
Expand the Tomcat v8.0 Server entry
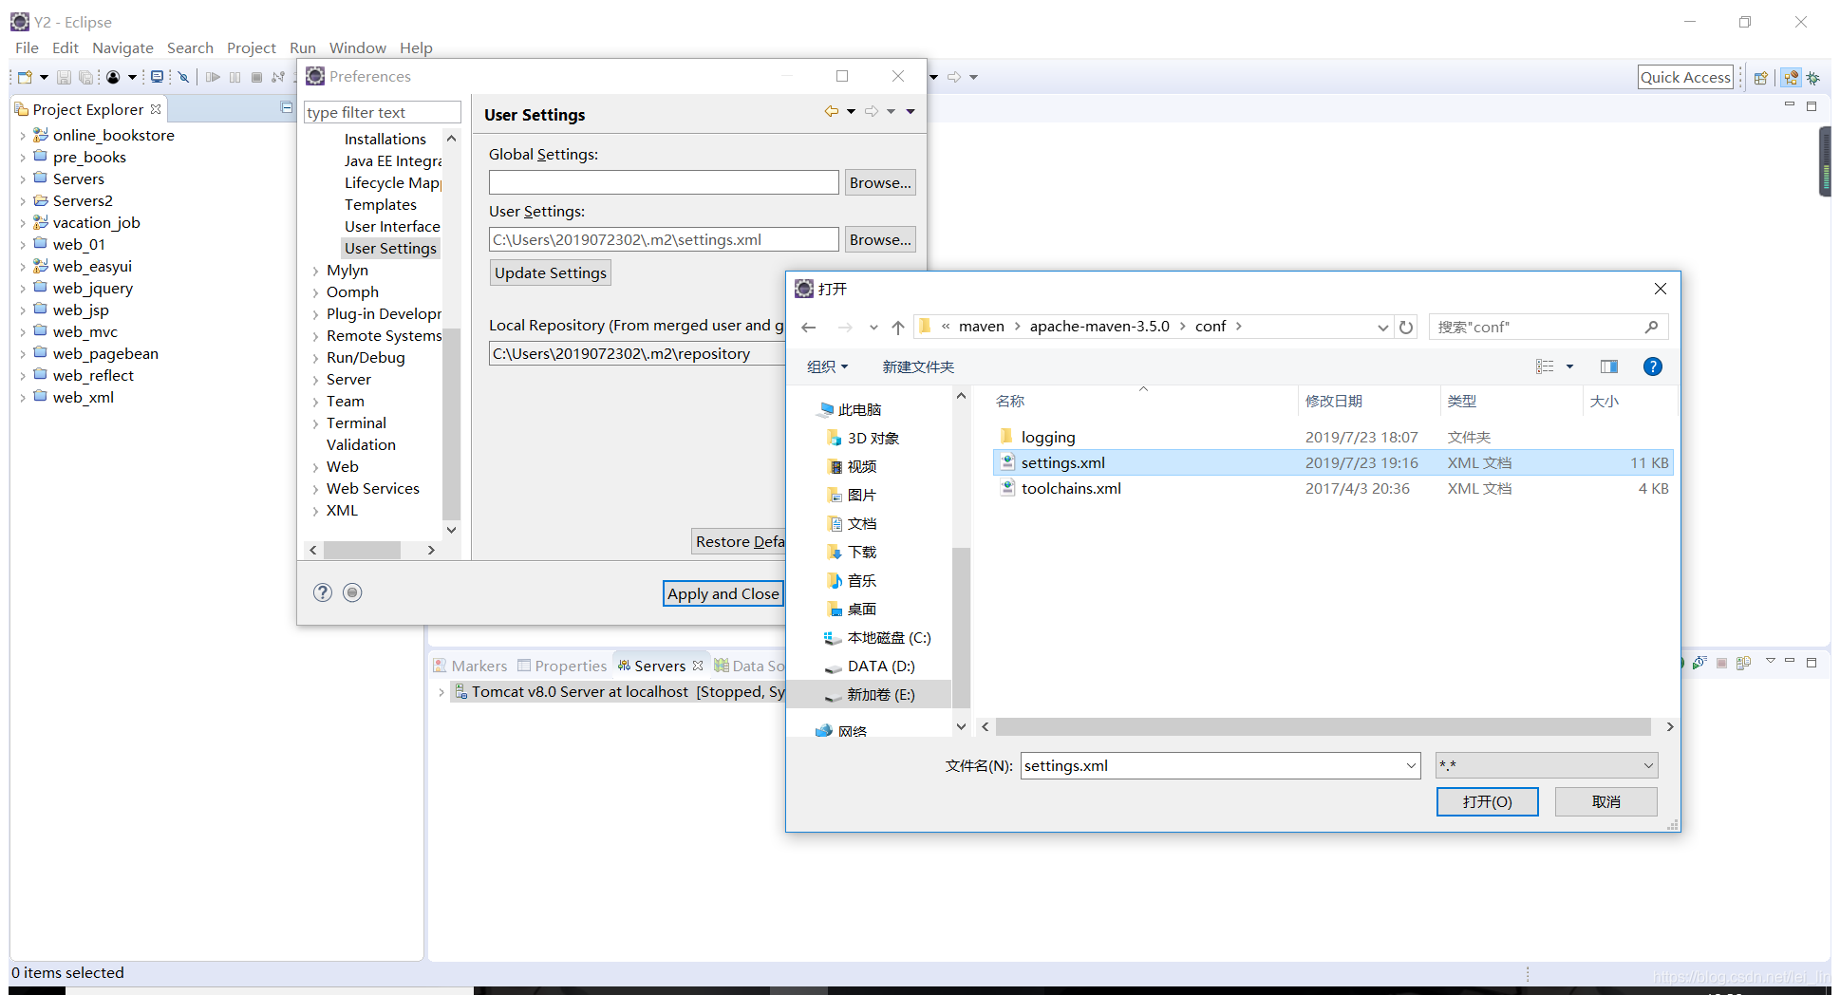(x=441, y=692)
